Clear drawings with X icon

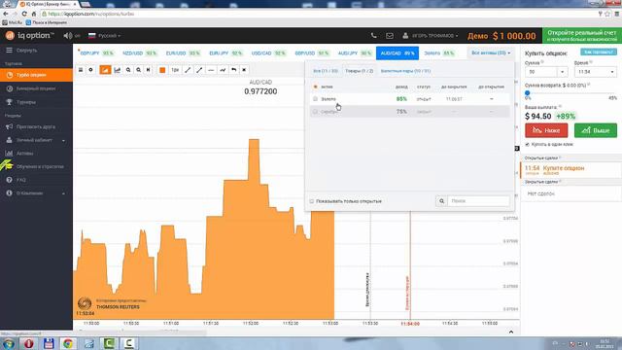[244, 70]
